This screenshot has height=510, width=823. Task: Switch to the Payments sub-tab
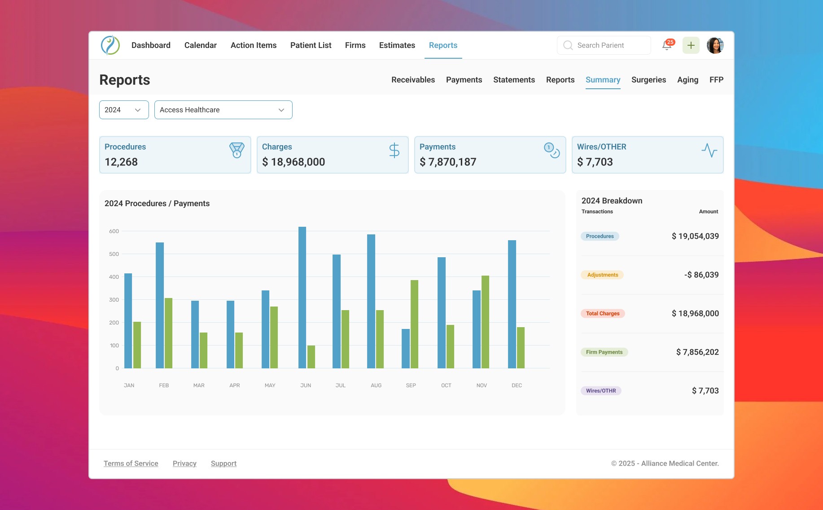[x=464, y=80]
